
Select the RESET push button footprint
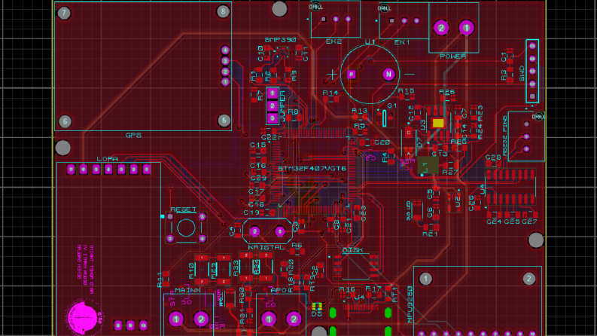[x=186, y=228]
